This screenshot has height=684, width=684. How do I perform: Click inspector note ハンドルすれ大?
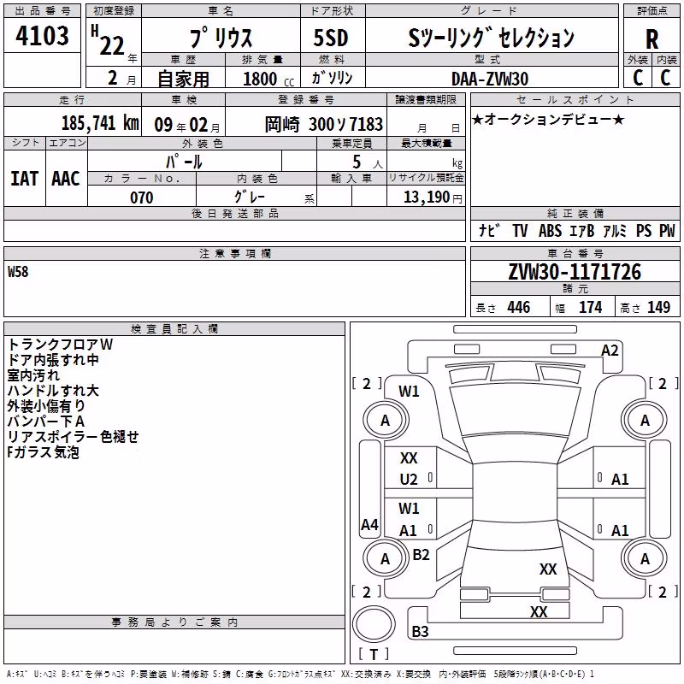[53, 391]
